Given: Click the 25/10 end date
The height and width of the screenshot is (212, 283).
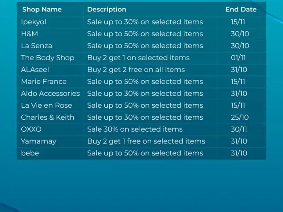Looking at the screenshot, I should (240, 117).
